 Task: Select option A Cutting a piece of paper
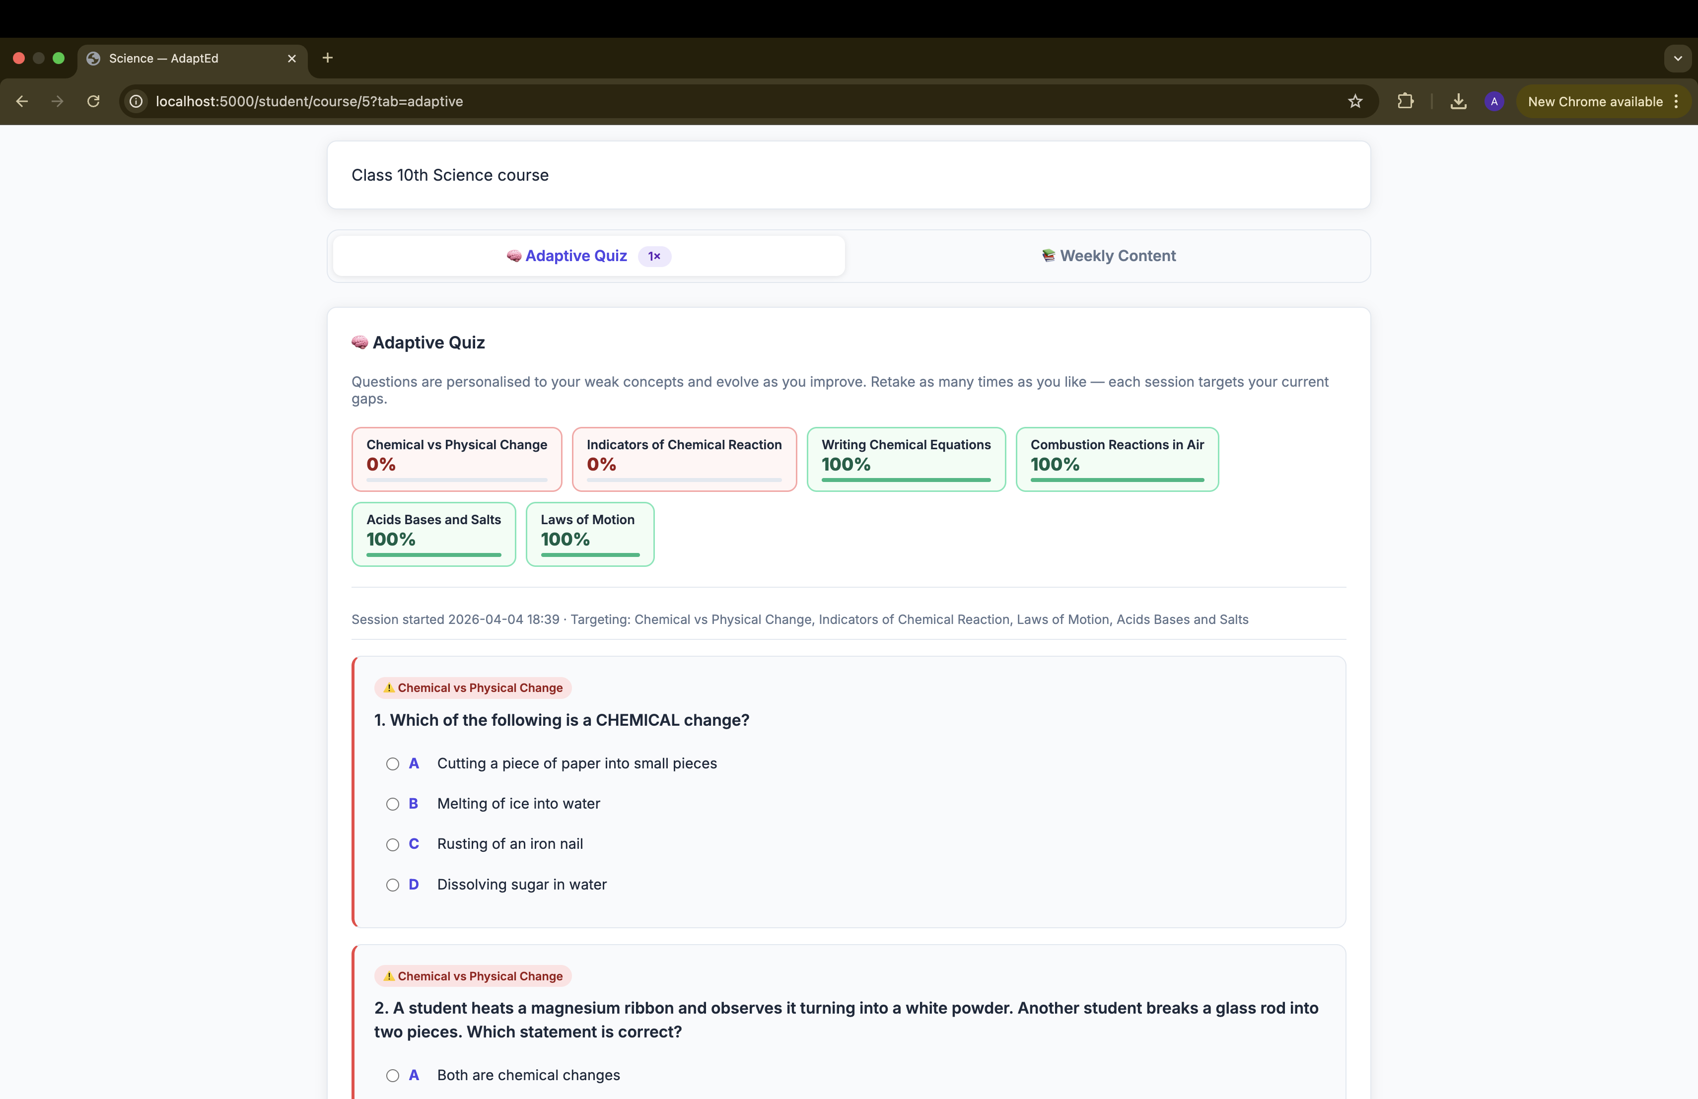point(392,764)
